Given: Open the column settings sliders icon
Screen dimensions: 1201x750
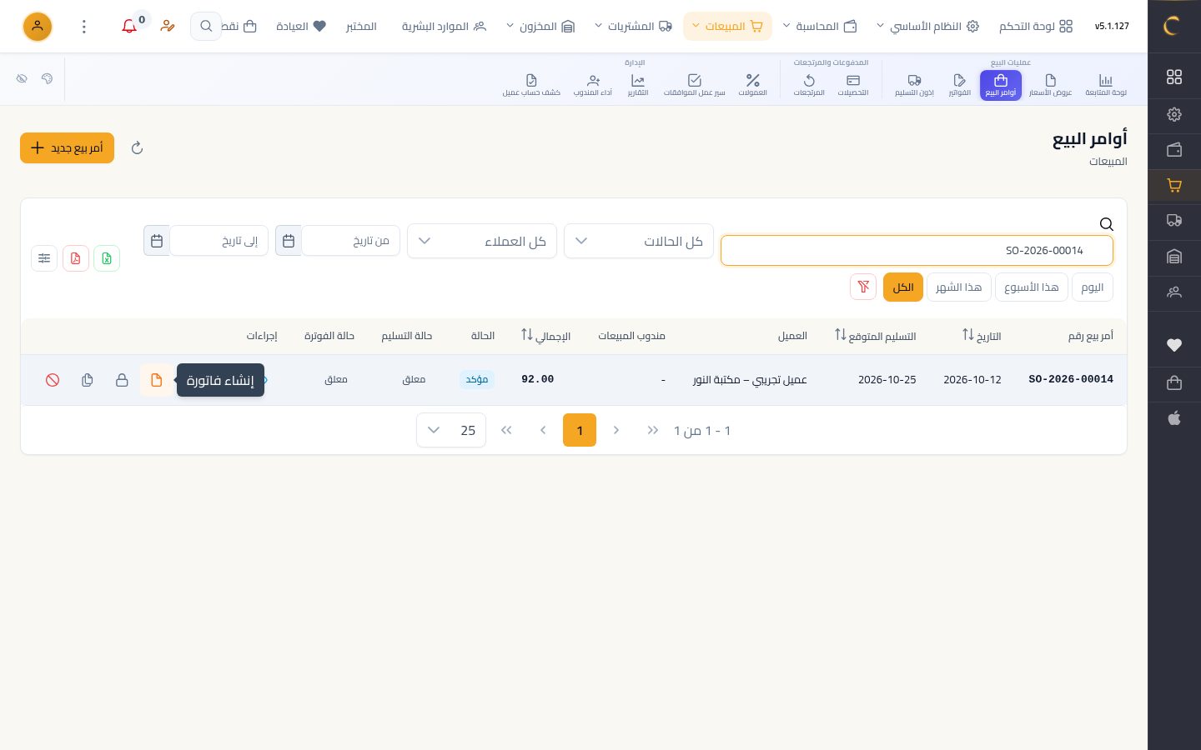Looking at the screenshot, I should point(44,258).
